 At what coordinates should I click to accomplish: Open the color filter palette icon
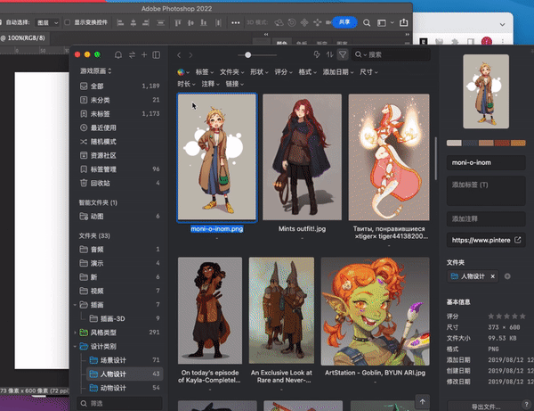click(x=182, y=72)
